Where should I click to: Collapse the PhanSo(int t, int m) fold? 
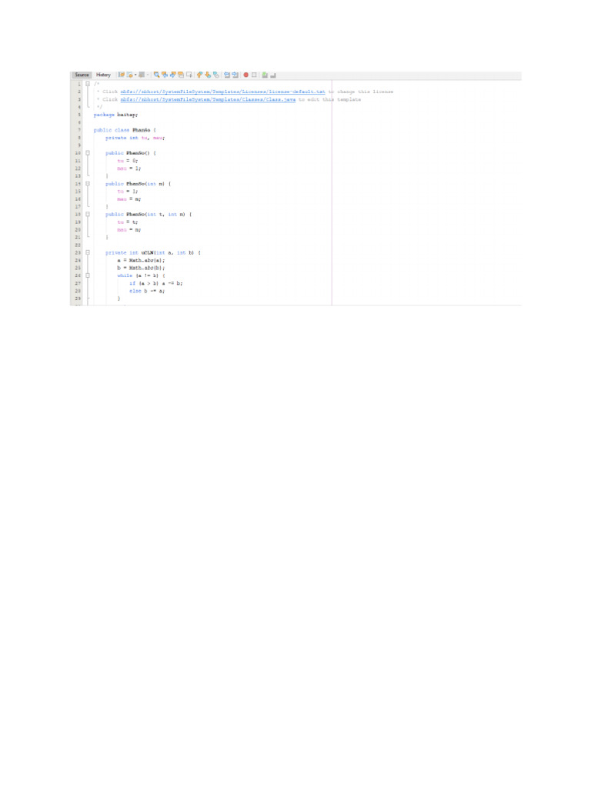tap(88, 214)
